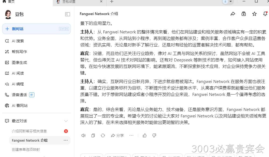This screenshot has width=269, height=157.
Task: Open more options for Fangwei Network chat
Action: (x=65, y=140)
